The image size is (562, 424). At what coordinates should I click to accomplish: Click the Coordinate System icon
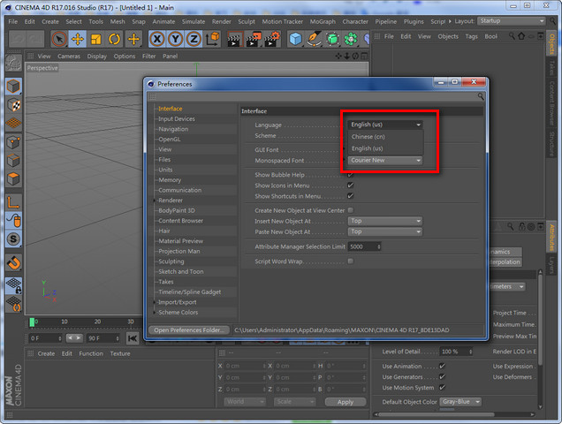212,39
